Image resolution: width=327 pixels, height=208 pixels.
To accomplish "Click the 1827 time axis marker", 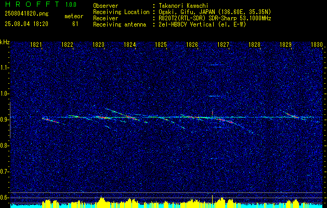I will pos(224,45).
